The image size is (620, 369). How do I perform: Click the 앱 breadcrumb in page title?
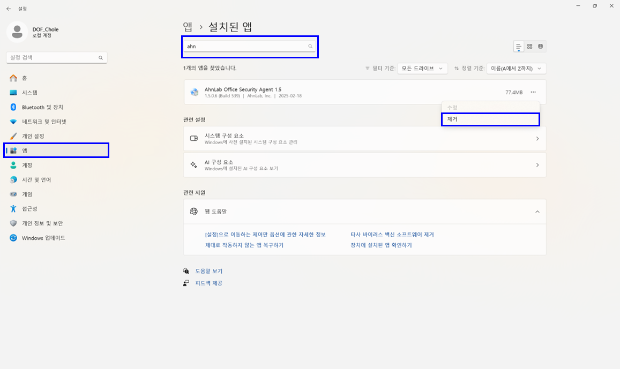tap(188, 26)
